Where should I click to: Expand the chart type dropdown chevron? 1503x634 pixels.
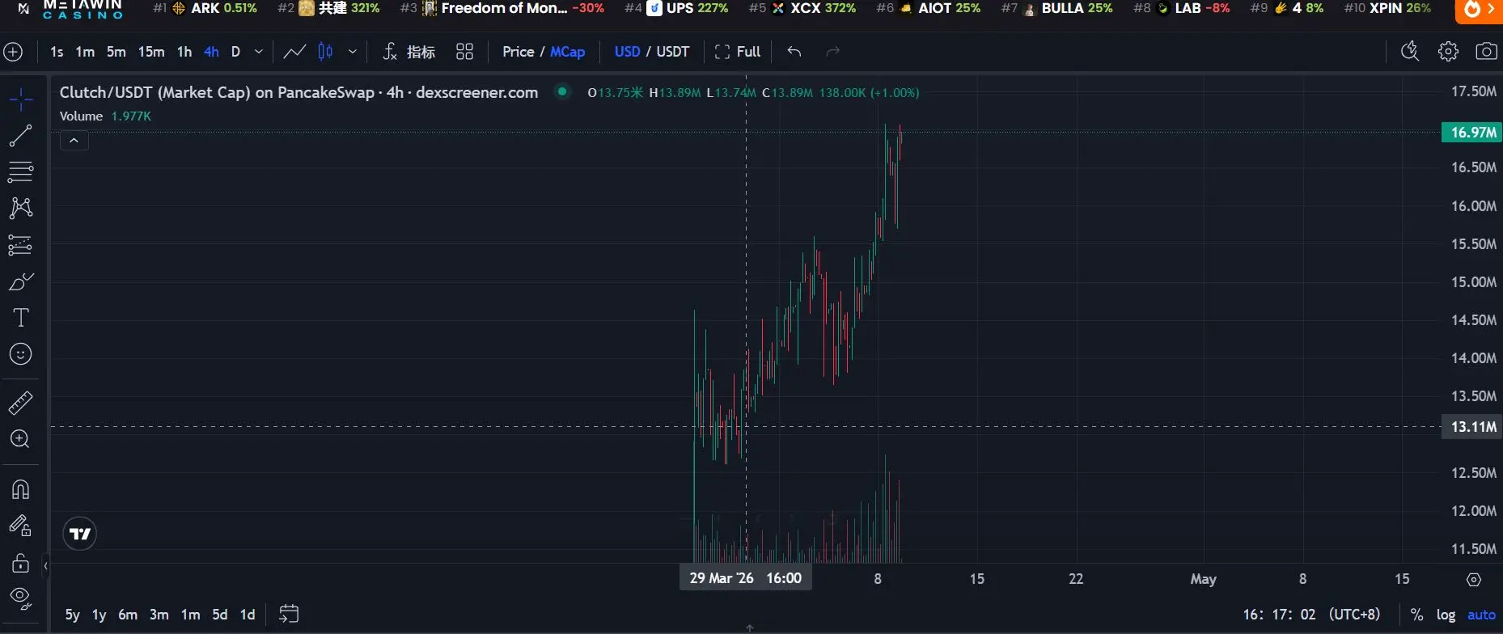point(353,52)
